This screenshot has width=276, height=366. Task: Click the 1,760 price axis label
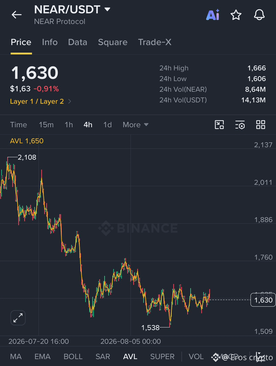tap(263, 257)
